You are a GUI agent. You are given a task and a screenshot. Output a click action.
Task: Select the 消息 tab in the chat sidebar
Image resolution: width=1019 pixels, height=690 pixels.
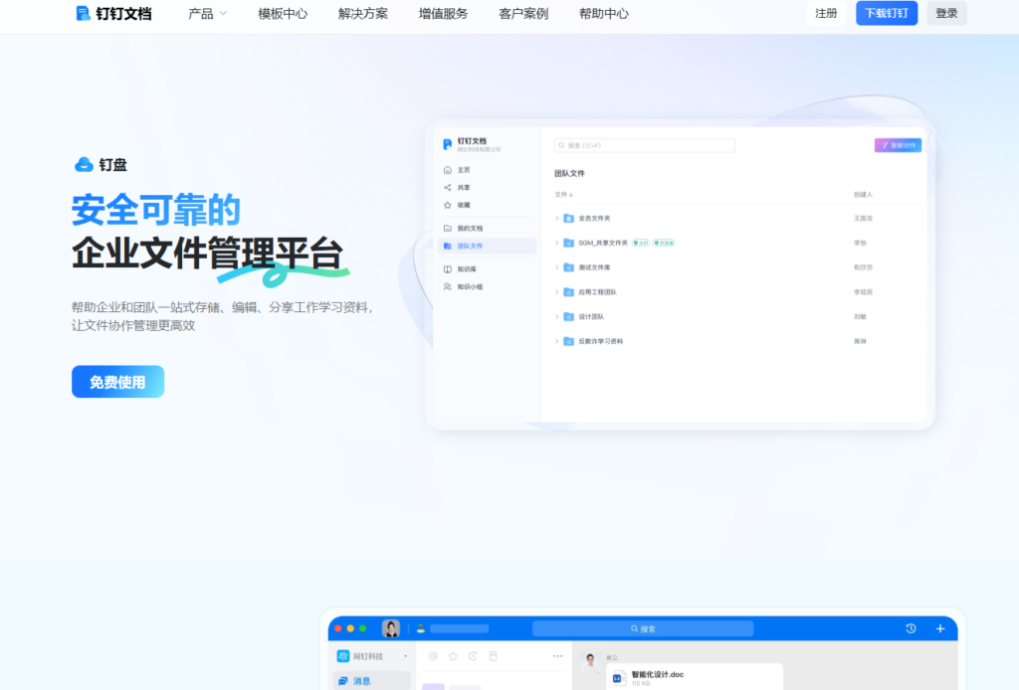click(x=372, y=681)
